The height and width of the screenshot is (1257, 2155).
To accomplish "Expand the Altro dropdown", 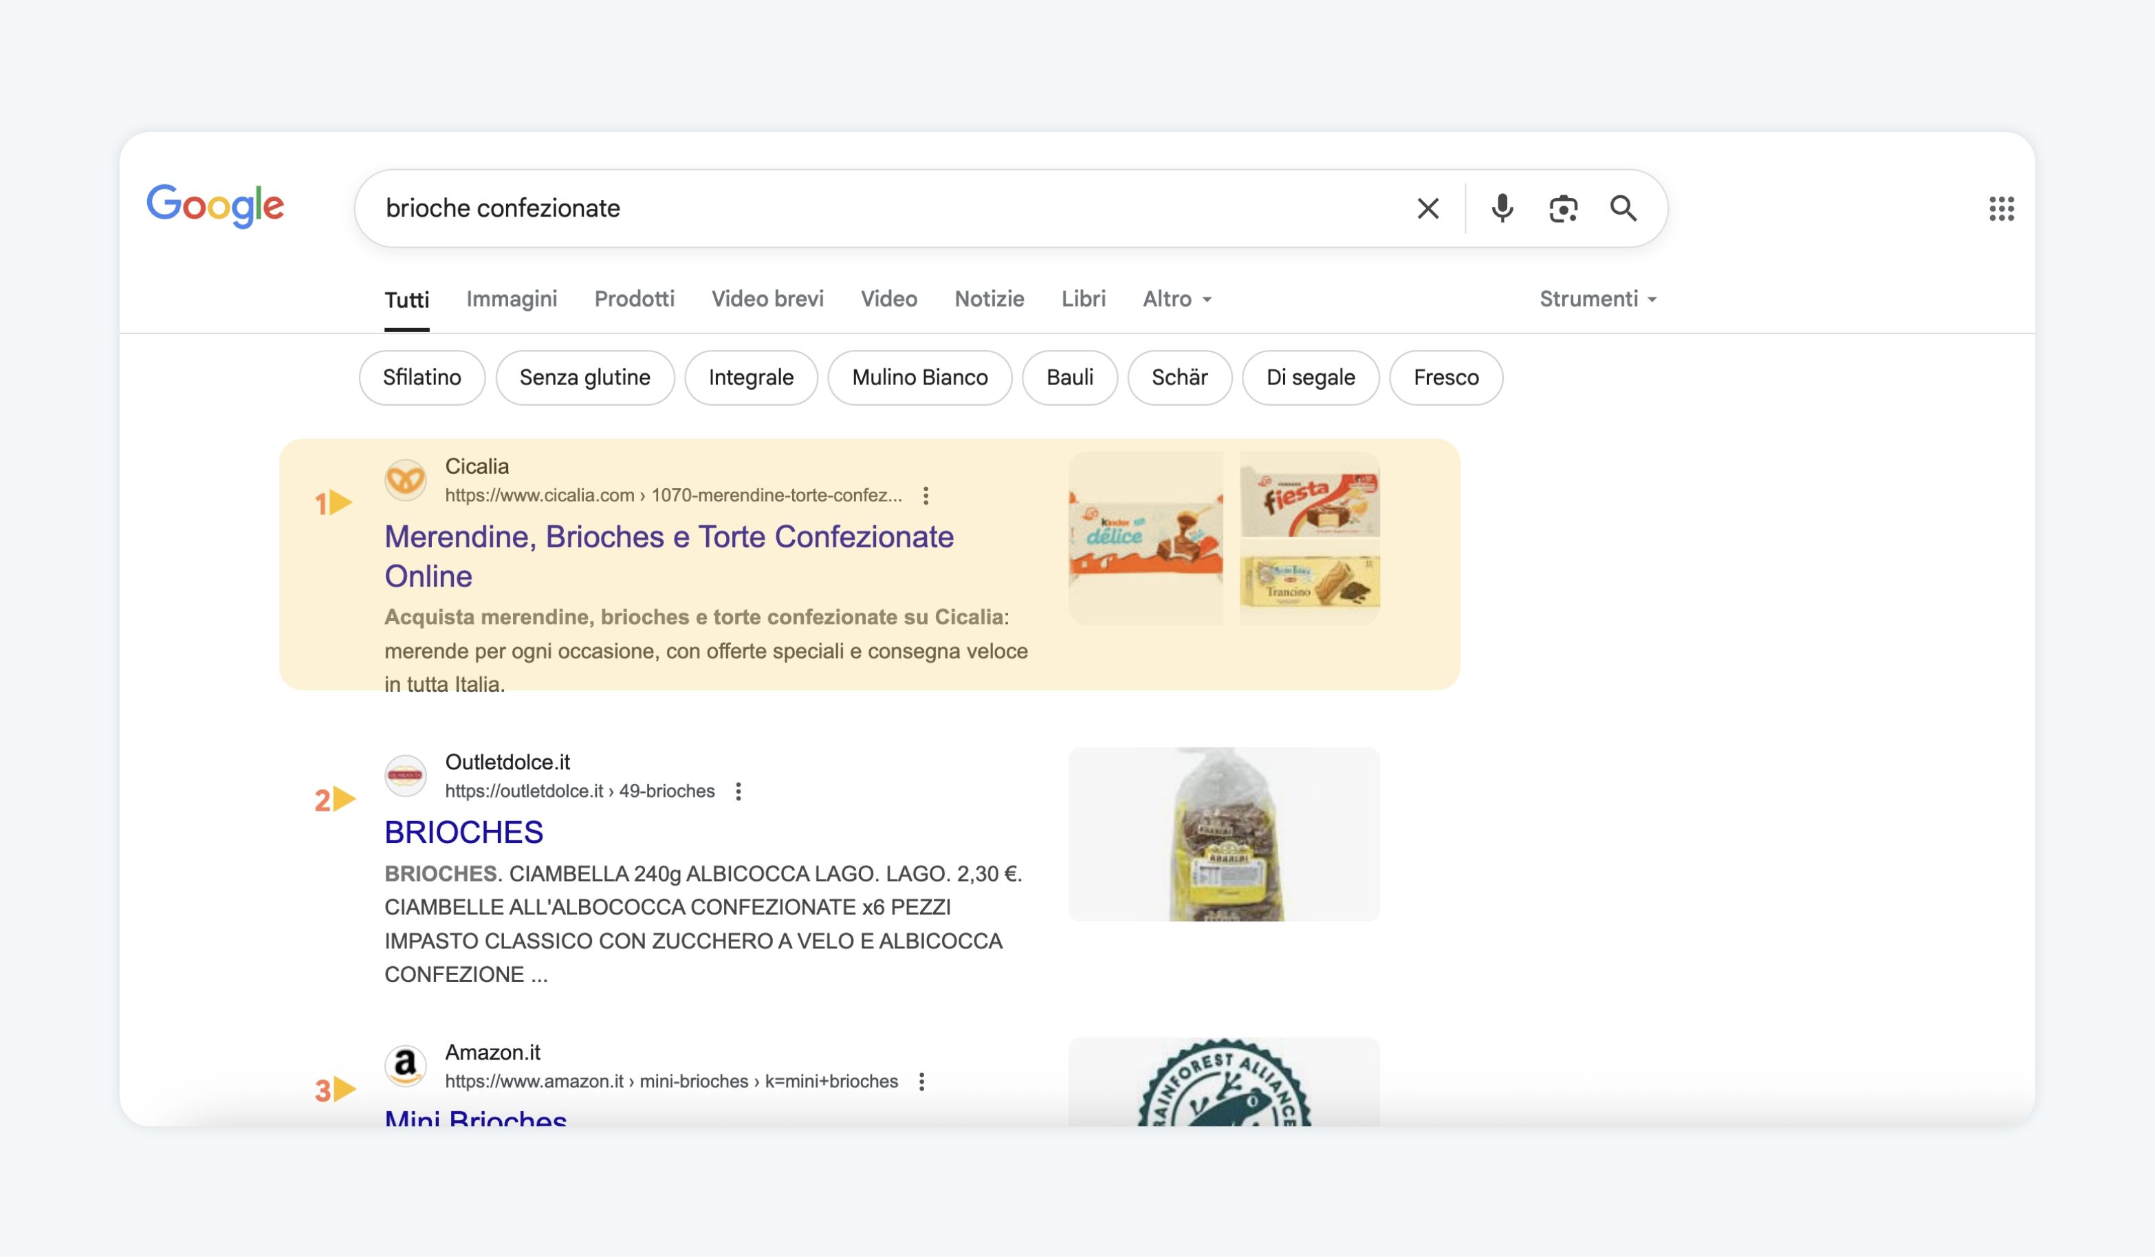I will pyautogui.click(x=1177, y=298).
